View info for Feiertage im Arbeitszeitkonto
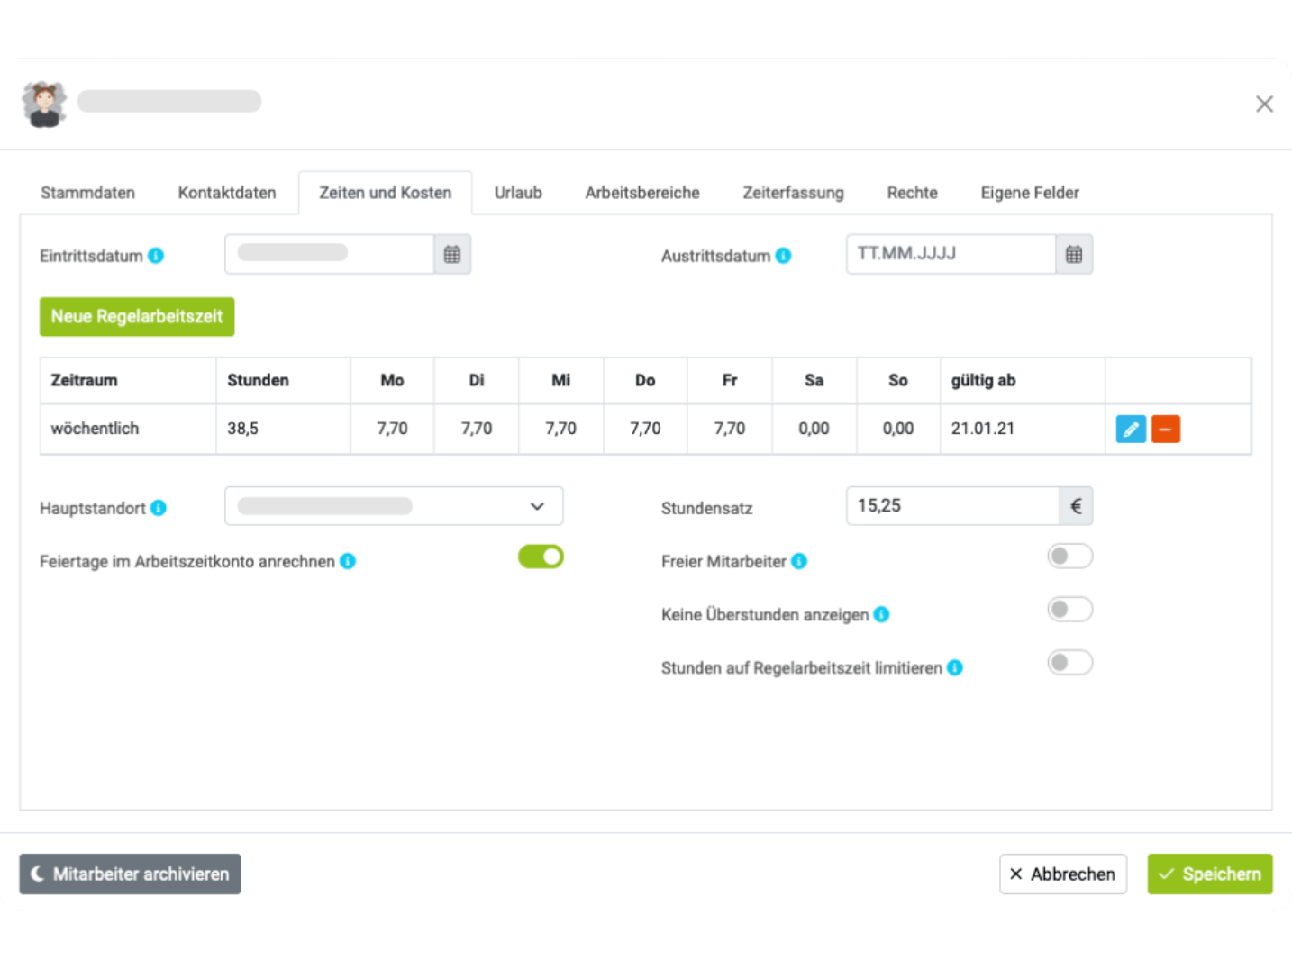 tap(349, 561)
